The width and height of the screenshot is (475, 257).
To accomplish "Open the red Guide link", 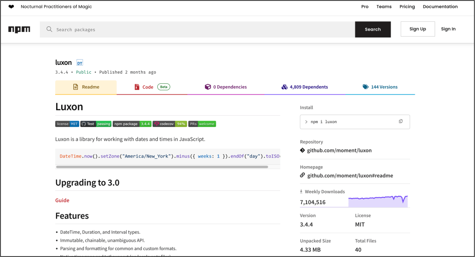I will (62, 200).
